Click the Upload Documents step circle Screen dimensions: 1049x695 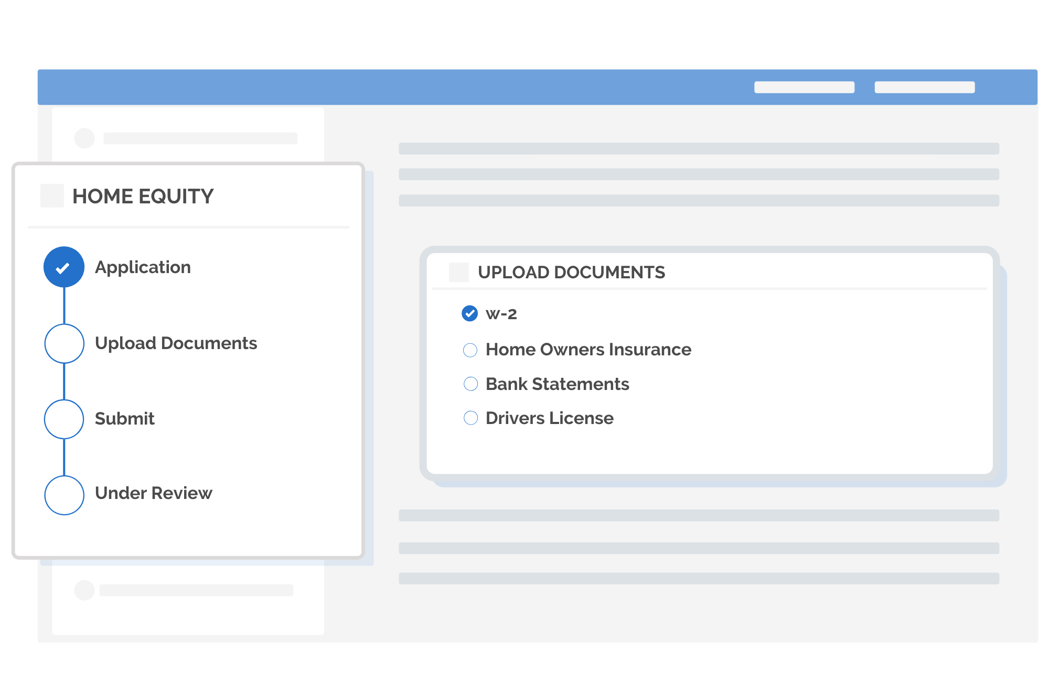pos(64,343)
